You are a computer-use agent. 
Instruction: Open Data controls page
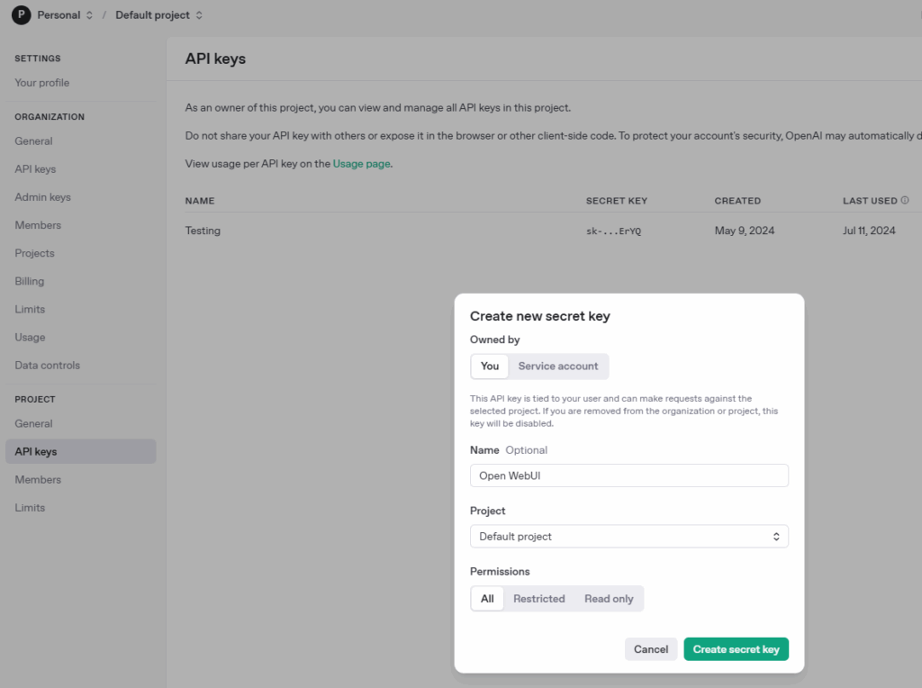[47, 366]
